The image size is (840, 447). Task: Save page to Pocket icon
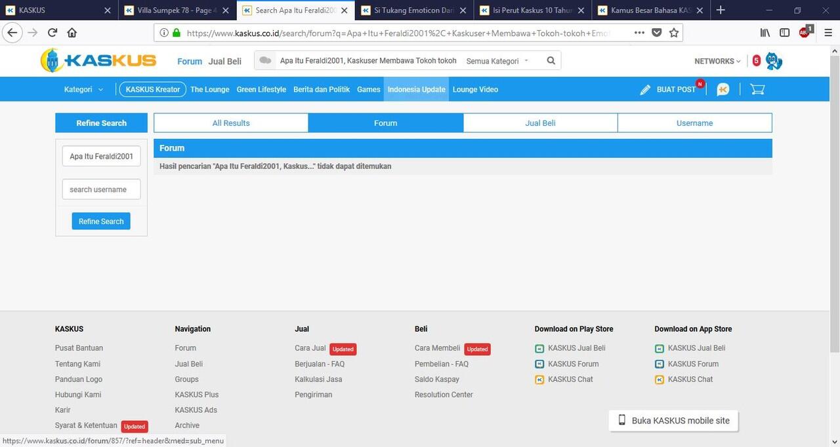coord(657,33)
